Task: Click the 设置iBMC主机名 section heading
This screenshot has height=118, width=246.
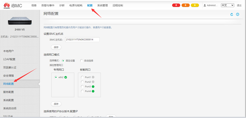Action: tap(53, 33)
